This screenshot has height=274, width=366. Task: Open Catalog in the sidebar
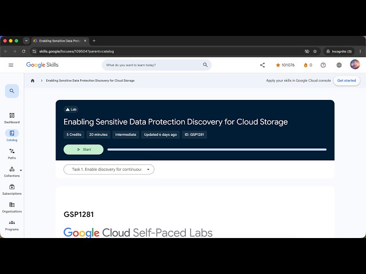click(x=12, y=136)
